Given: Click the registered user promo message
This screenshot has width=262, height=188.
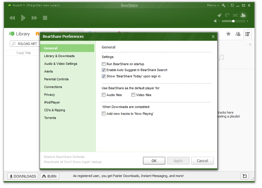Looking at the screenshot, I should (x=128, y=176).
